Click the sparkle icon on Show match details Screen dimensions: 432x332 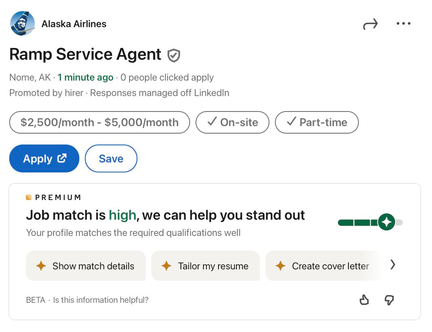[x=41, y=266]
